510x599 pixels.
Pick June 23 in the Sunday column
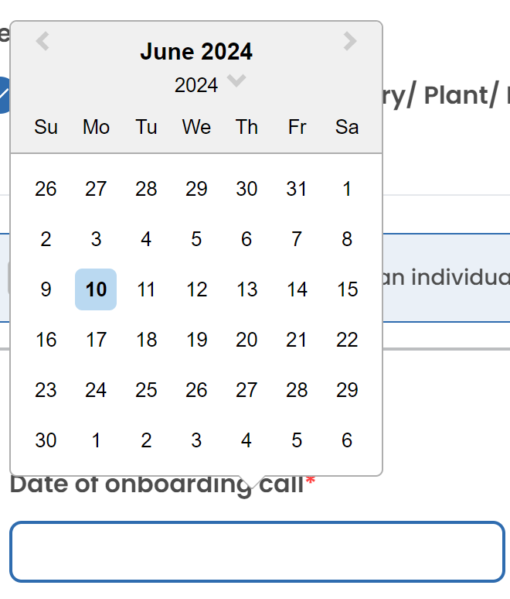tap(46, 390)
